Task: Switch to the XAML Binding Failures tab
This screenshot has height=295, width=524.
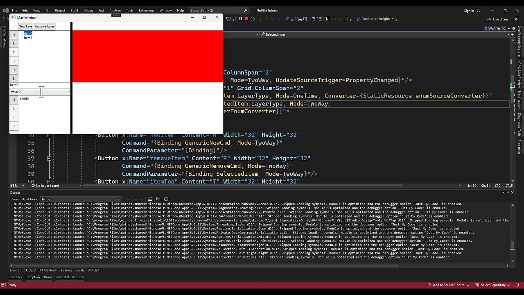Action: (56, 270)
